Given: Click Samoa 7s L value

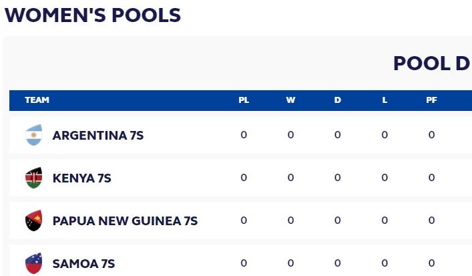Looking at the screenshot, I should click(x=385, y=263).
